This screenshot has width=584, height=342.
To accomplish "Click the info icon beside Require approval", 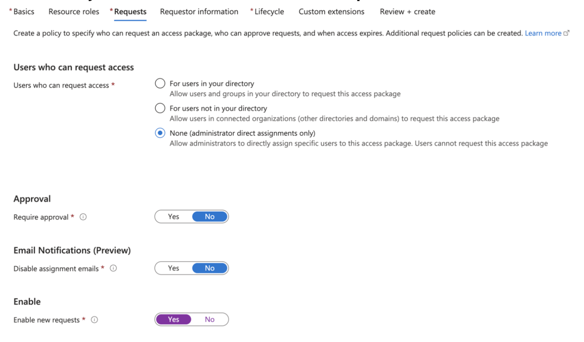I will click(x=83, y=217).
